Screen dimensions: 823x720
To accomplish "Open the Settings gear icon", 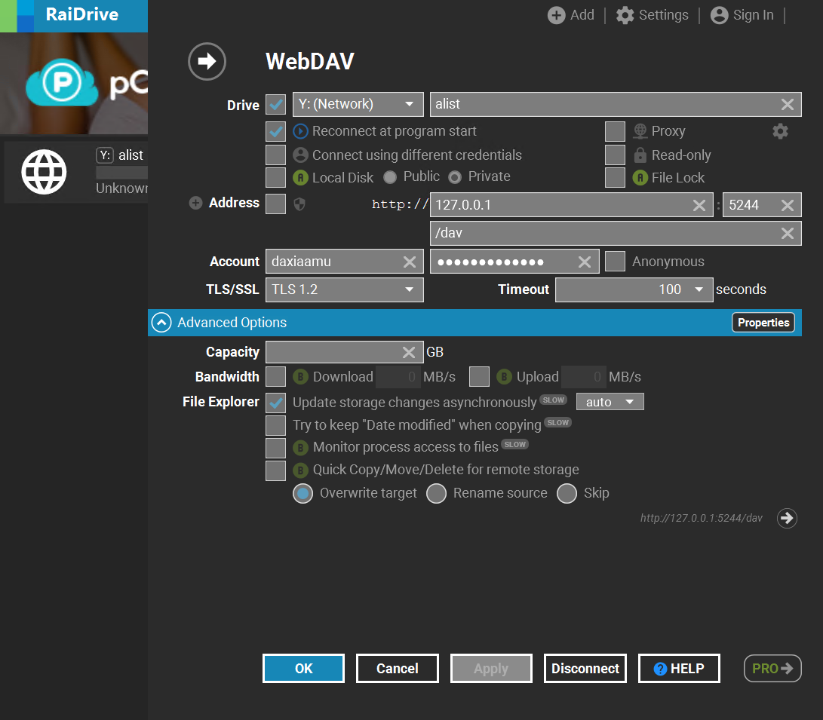I will [625, 15].
